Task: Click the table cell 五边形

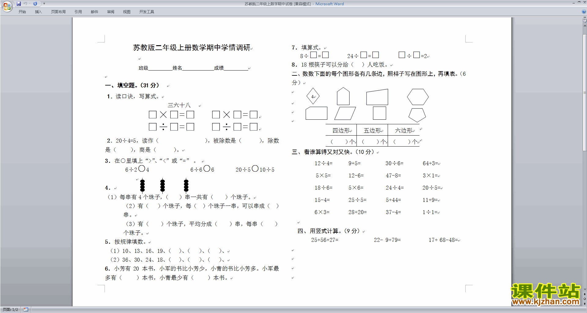Action: 372,130
